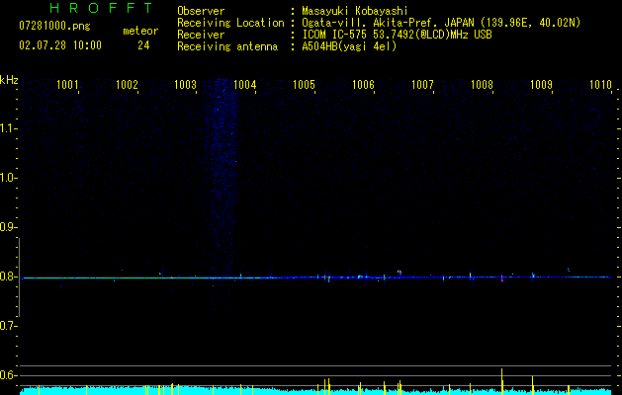Click the timestamp 02.07.28 10:00
Viewport: 622px width, 395px height.
60,45
